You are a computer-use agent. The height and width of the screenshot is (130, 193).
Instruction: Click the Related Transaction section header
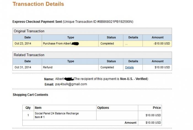(92, 55)
